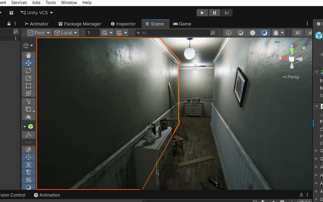Click the cube-outline tool button under the create tool

coord(28,109)
